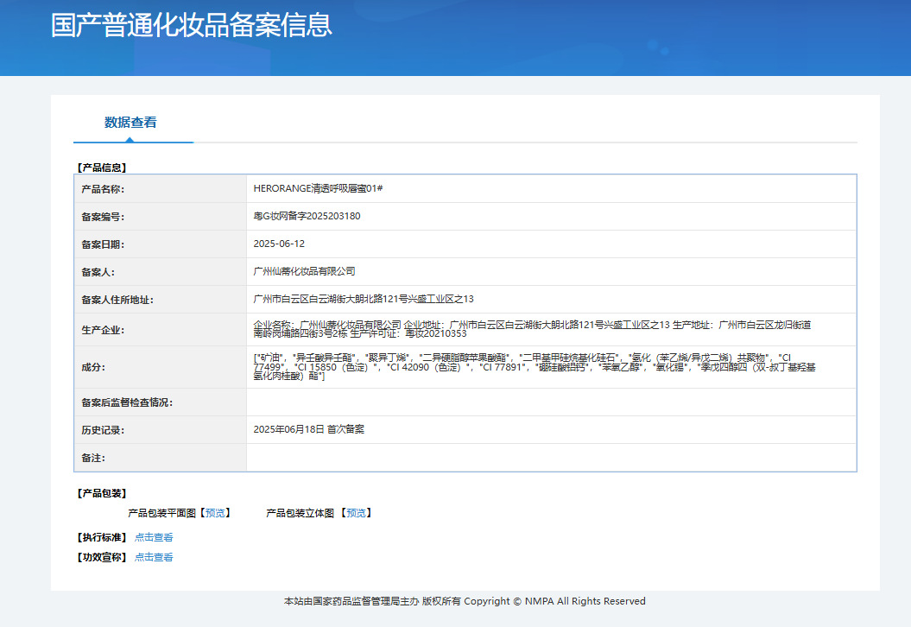
Task: Click the 国产普通化妆品备案信息 page title
Action: [191, 25]
